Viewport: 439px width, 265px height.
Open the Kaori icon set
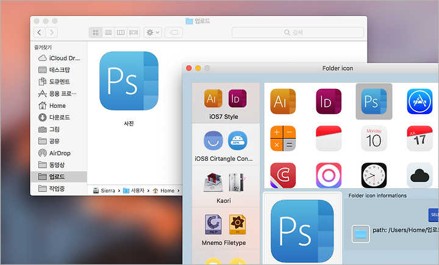tap(226, 186)
